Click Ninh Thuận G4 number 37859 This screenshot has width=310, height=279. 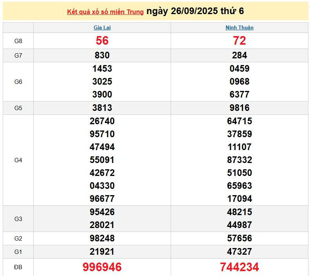[240, 134]
